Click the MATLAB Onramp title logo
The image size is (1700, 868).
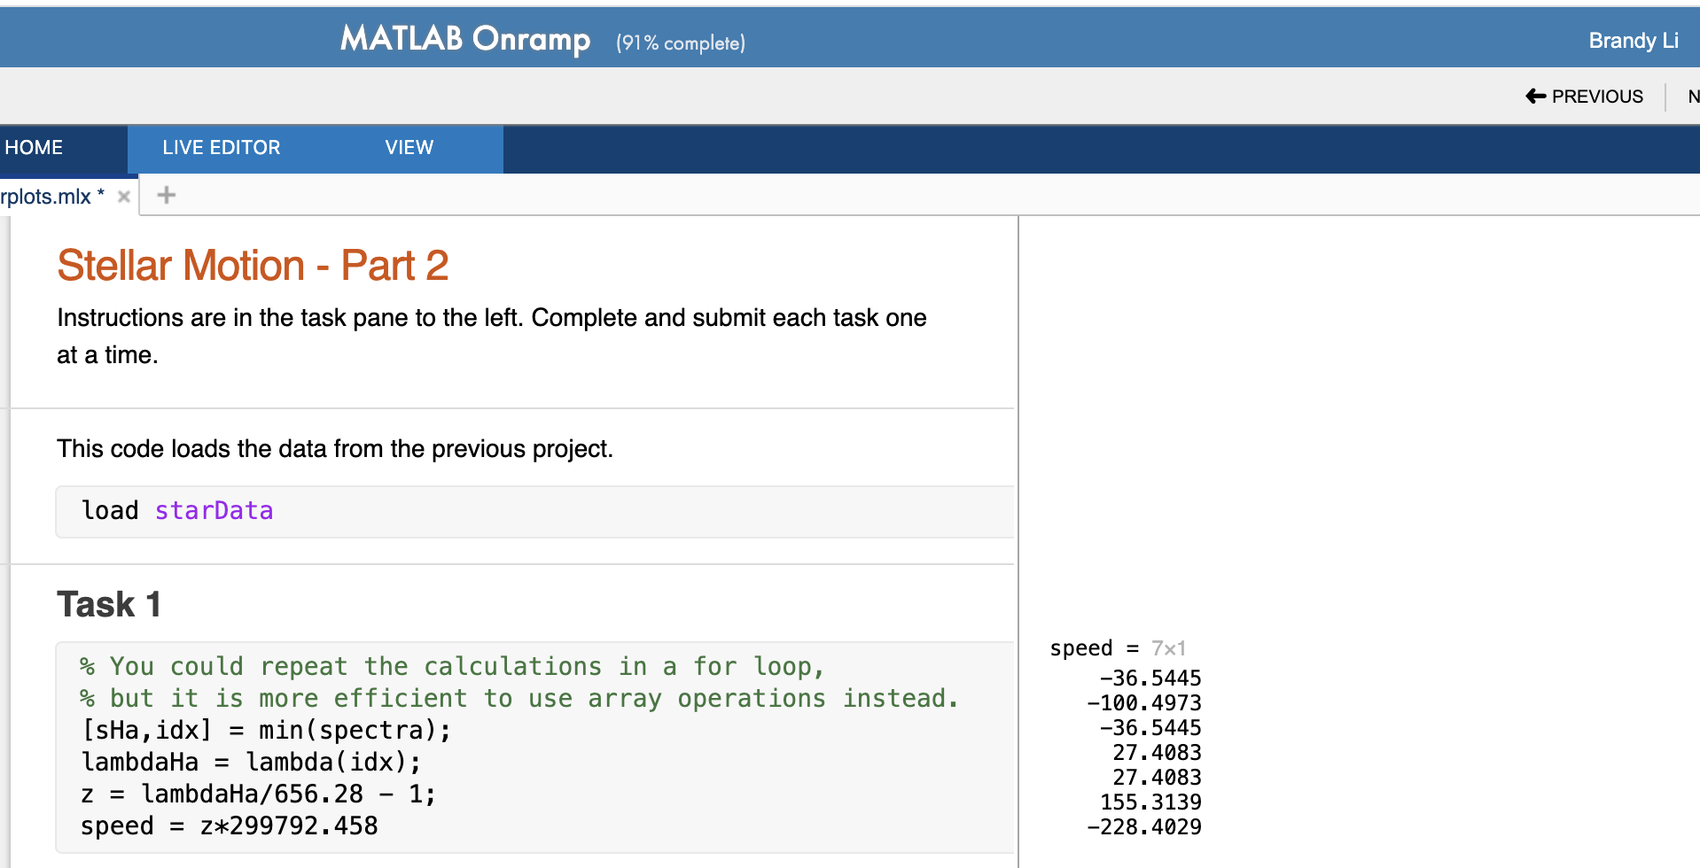(464, 38)
